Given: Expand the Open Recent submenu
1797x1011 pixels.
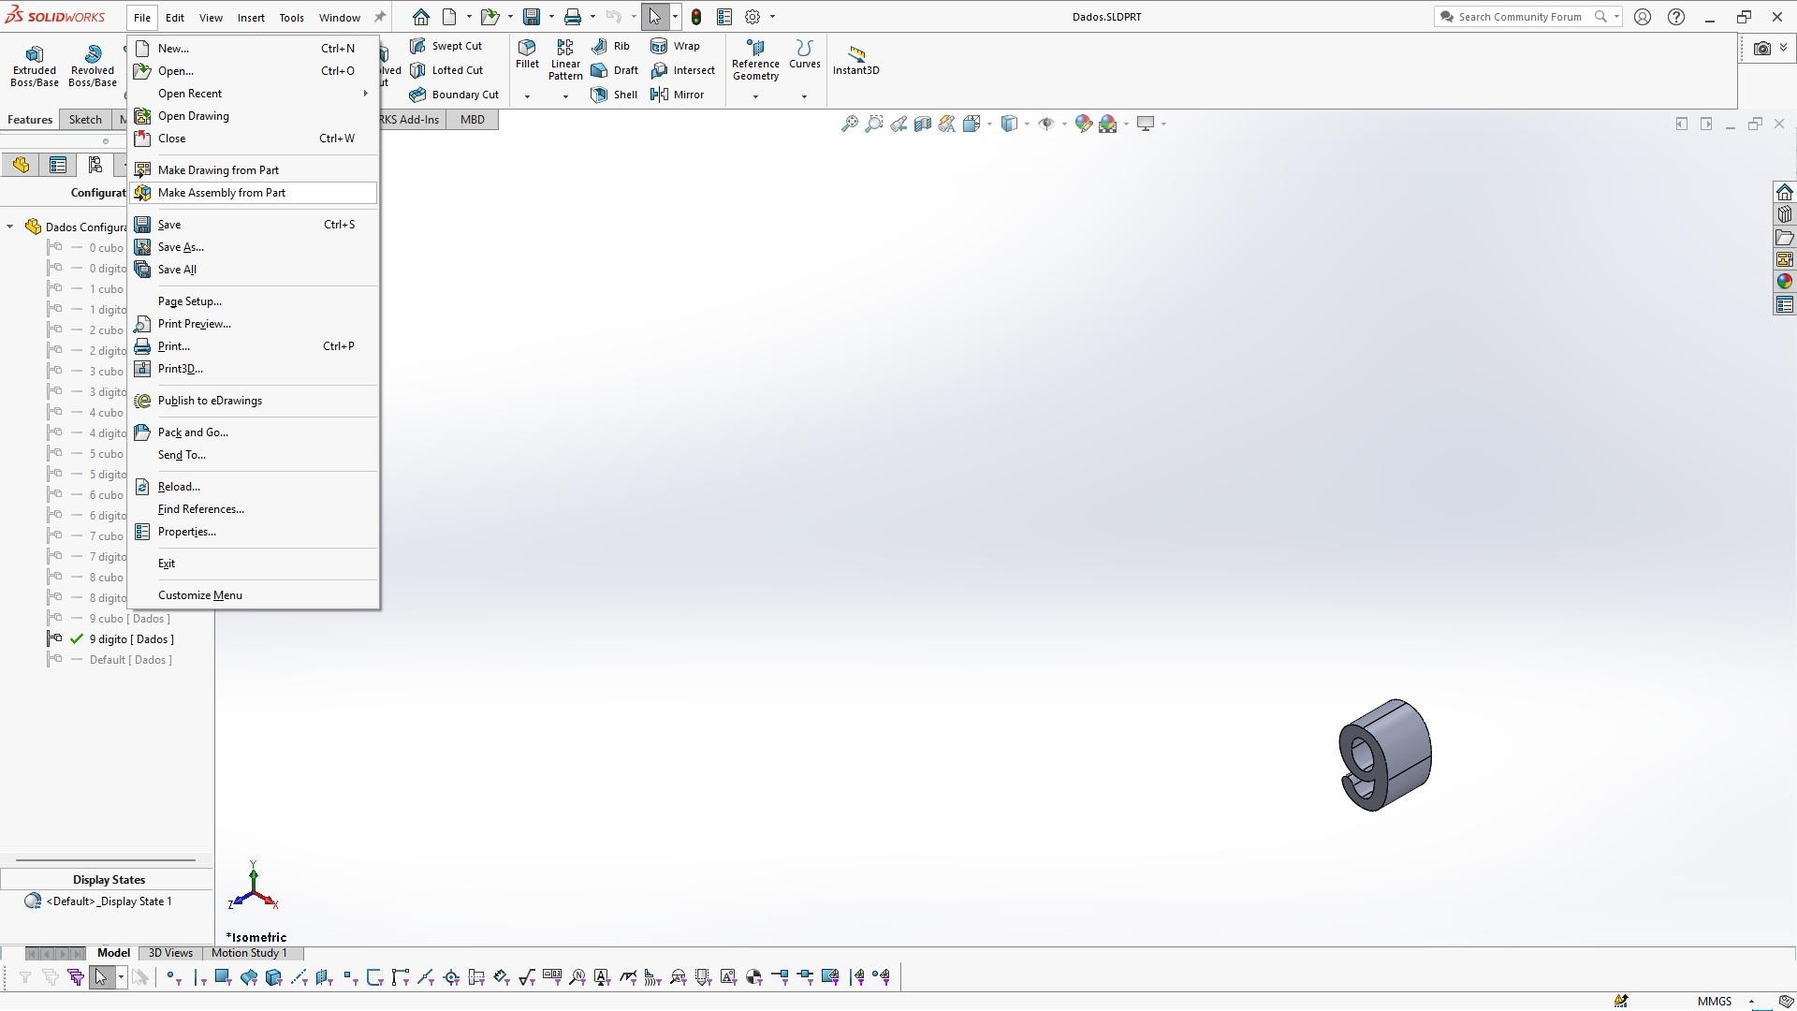Looking at the screenshot, I should pyautogui.click(x=253, y=94).
